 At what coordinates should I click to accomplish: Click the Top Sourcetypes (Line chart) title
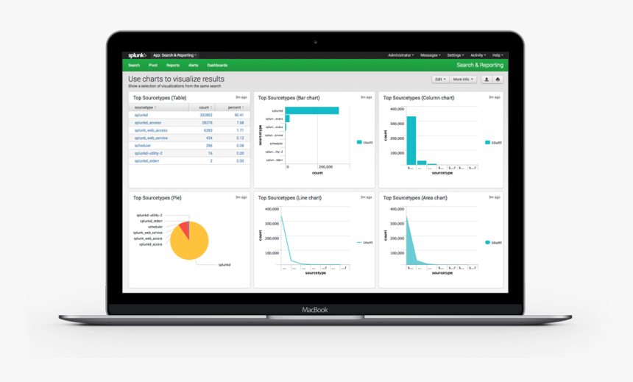pyautogui.click(x=289, y=198)
